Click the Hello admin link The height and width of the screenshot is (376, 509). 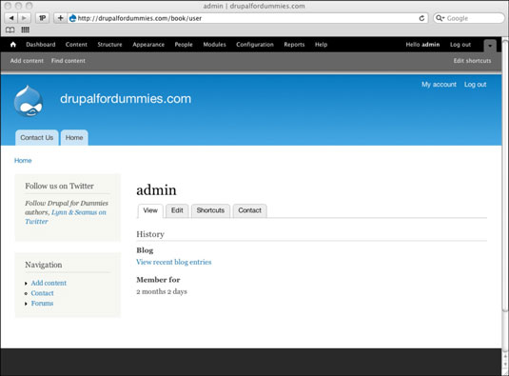click(422, 45)
